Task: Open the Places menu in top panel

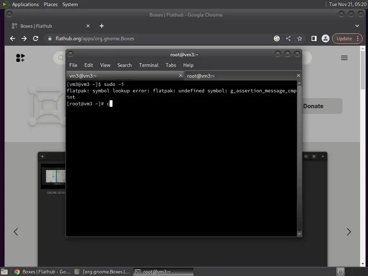Action: click(50, 4)
